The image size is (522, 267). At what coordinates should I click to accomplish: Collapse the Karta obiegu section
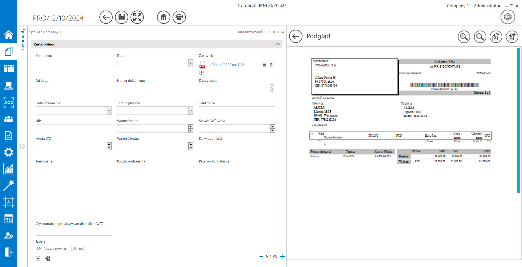click(x=277, y=44)
